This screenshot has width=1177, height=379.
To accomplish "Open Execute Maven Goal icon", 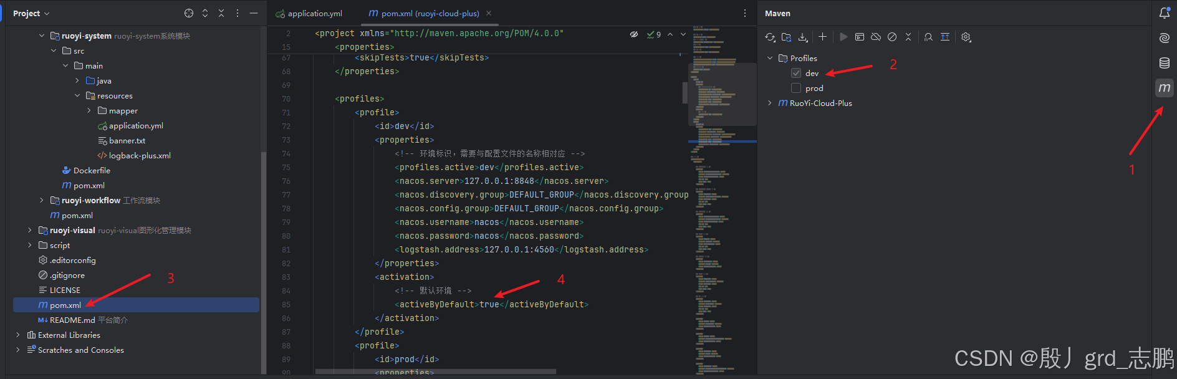I will (x=860, y=37).
